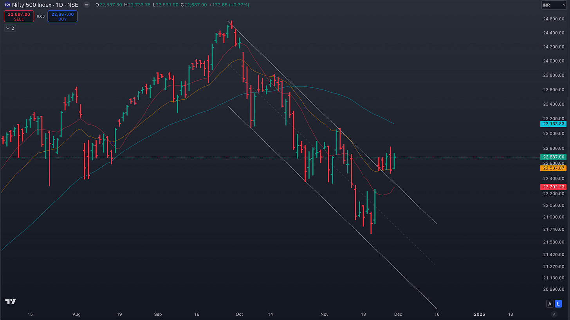Screen dimensions: 570x320
Task: Click the 24,000.00 price axis label
Action: 554,61
